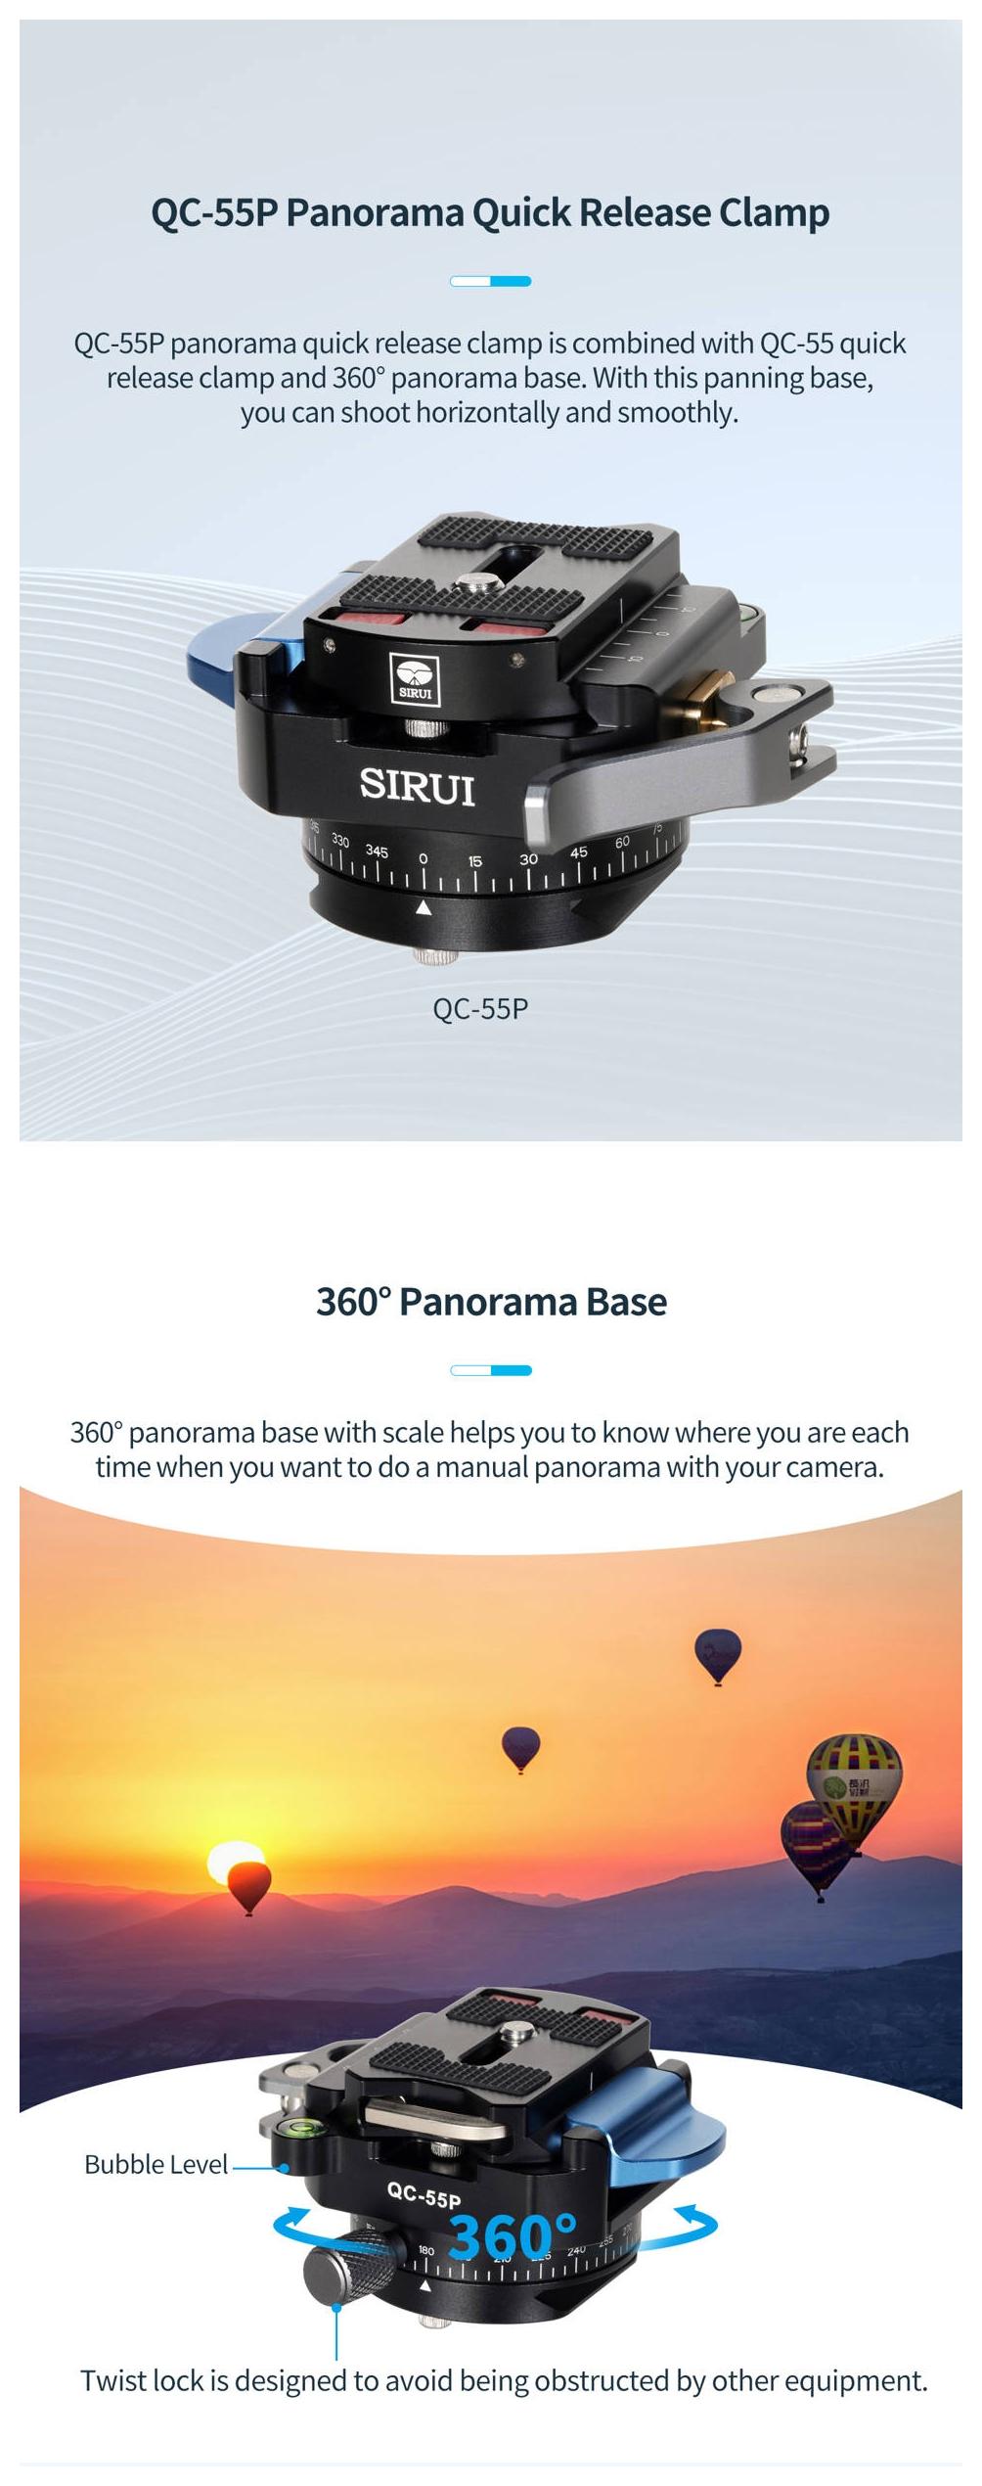Click the gray locking lever on clamp

677,755
